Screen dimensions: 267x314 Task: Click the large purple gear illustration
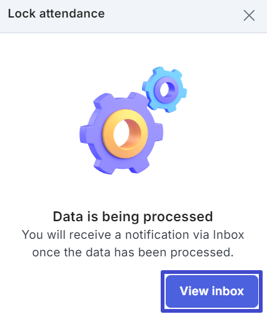tap(121, 133)
